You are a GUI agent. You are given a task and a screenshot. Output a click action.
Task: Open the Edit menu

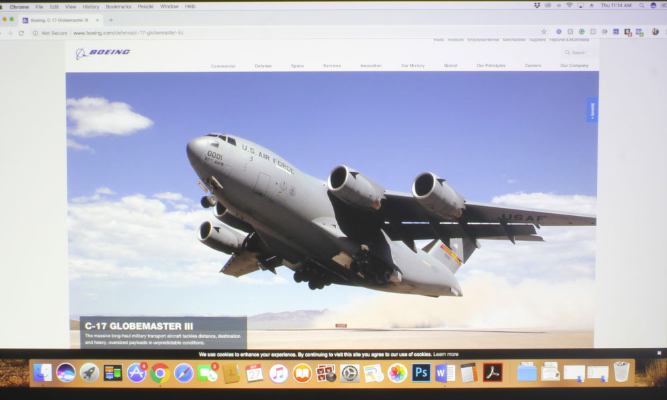pos(54,7)
